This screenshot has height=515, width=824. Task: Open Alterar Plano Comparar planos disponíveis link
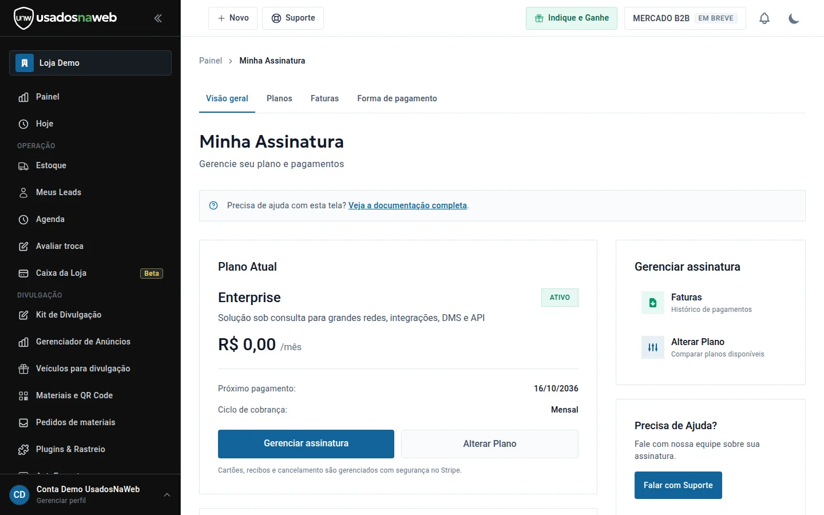[x=711, y=347]
